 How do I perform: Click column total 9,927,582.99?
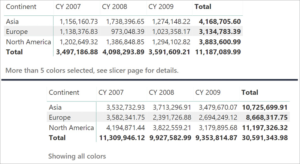(x=170, y=138)
